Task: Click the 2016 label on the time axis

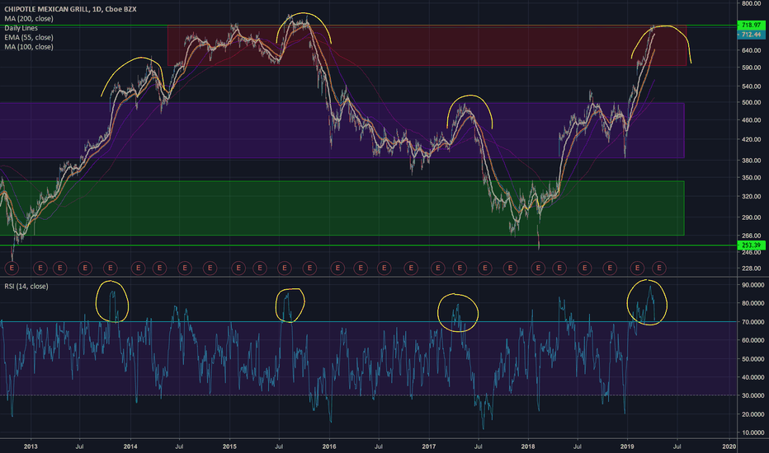Action: (x=329, y=446)
